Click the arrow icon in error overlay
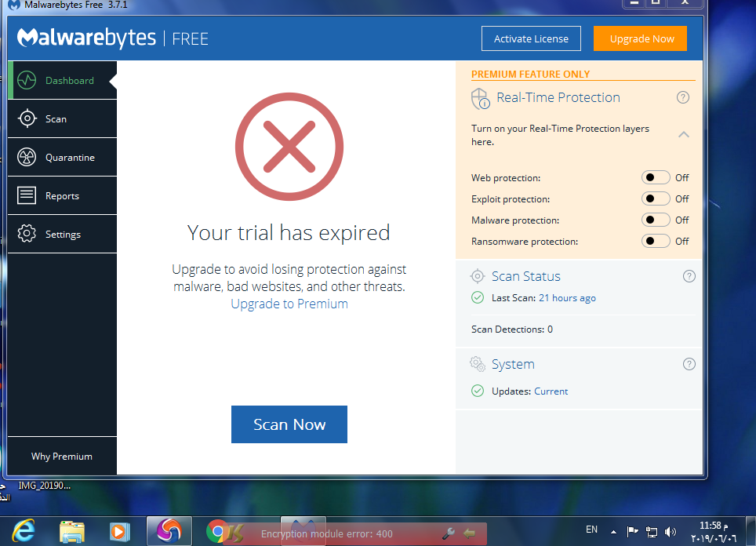 469,533
